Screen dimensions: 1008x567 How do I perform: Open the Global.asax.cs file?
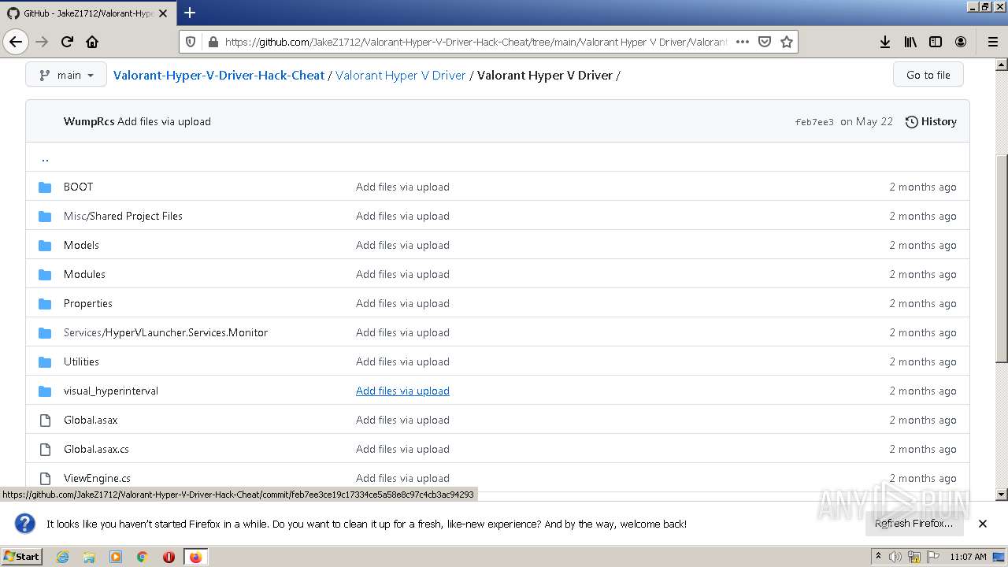[96, 449]
